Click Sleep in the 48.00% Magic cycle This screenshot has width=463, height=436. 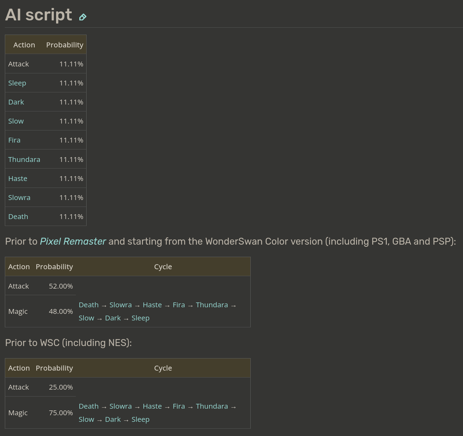click(141, 318)
